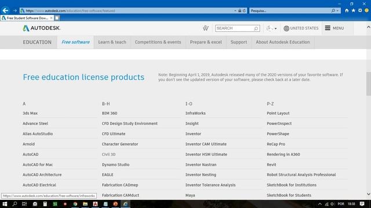Click the browser forward arrow button
The image size is (371, 208).
[15, 10]
